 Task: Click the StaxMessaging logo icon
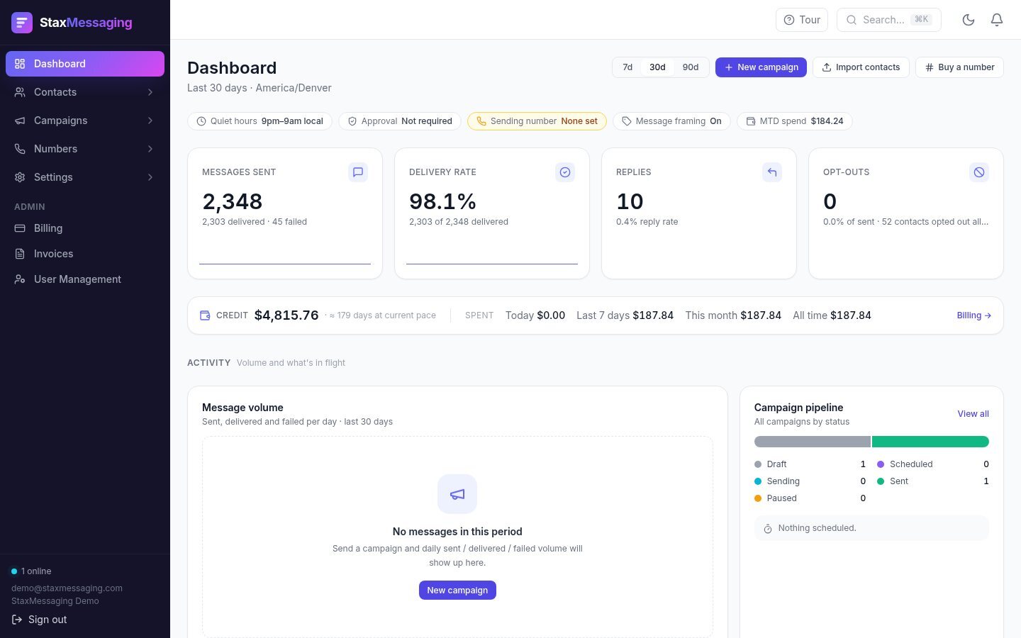tap(22, 23)
